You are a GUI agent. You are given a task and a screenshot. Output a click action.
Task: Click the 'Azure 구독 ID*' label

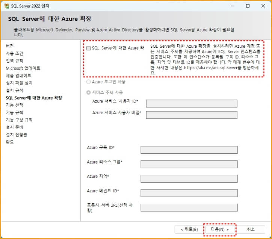point(101,148)
